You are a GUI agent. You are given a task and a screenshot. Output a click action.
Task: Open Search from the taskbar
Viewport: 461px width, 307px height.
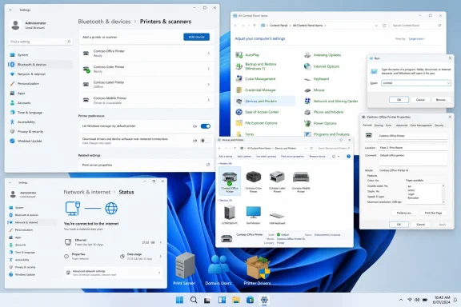[194, 300]
